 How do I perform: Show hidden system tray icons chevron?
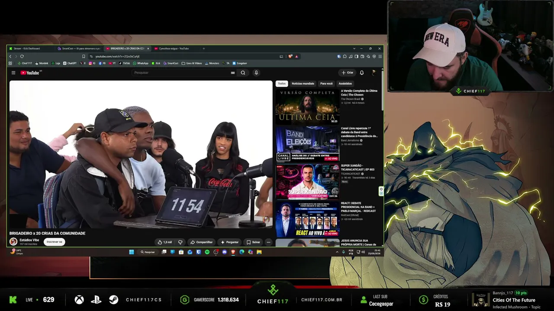(x=337, y=252)
